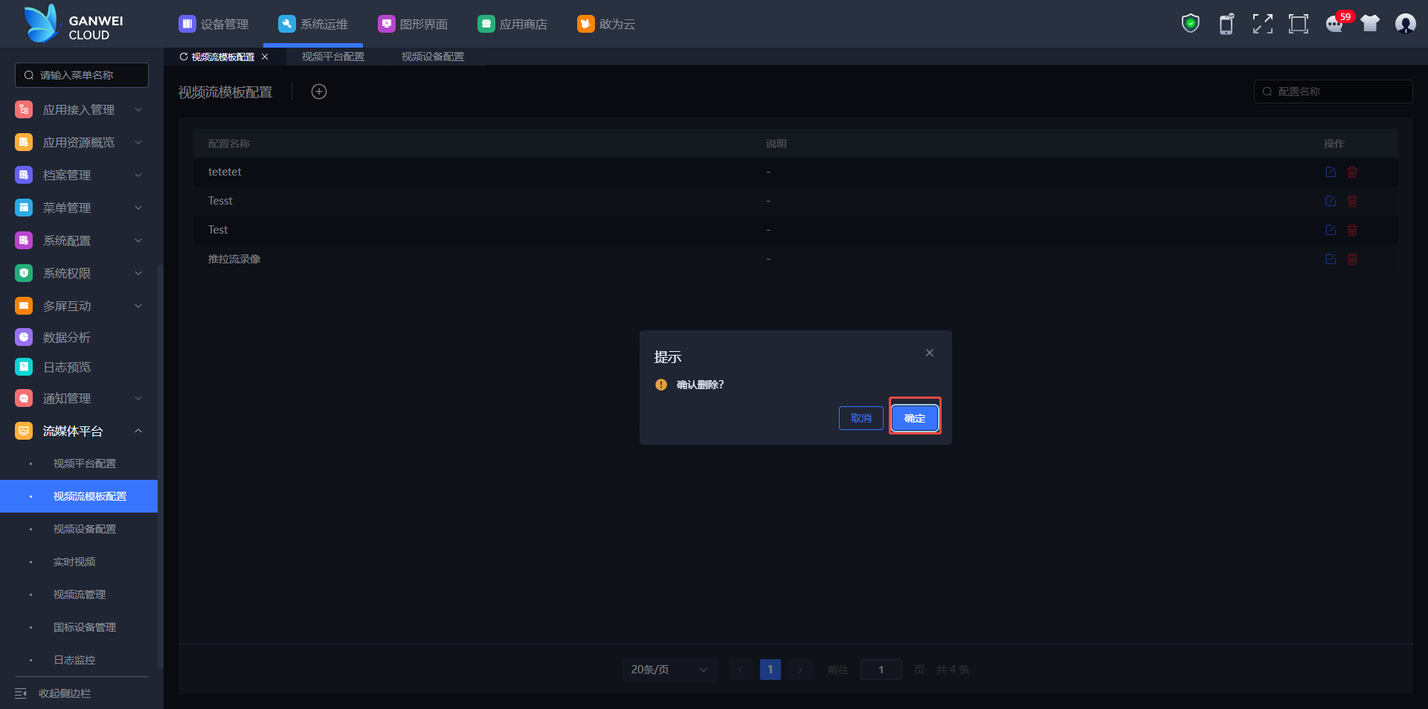
Task: Switch to the 视频设备配置 tab
Action: 433,57
